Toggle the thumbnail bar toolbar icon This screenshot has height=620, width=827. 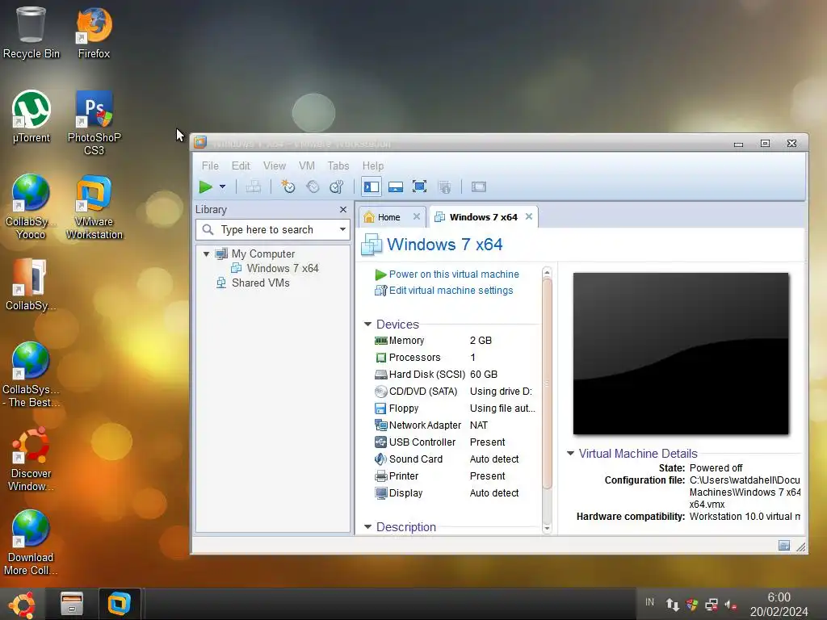396,186
